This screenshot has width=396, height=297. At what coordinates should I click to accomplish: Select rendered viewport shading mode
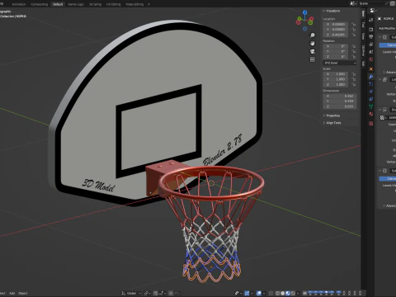(293, 293)
